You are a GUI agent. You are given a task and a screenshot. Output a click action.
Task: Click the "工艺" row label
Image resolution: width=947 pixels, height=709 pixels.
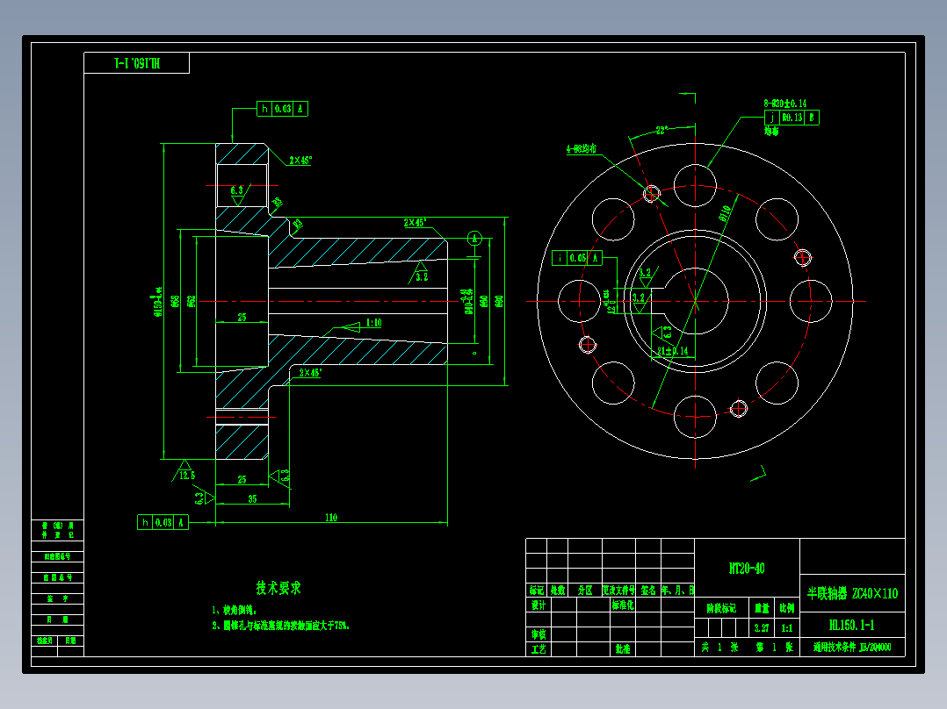pyautogui.click(x=539, y=649)
